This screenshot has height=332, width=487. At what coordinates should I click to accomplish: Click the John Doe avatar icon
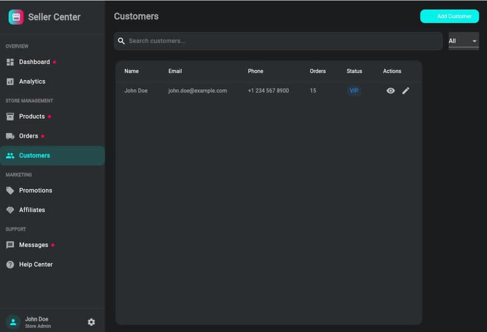pyautogui.click(x=13, y=322)
